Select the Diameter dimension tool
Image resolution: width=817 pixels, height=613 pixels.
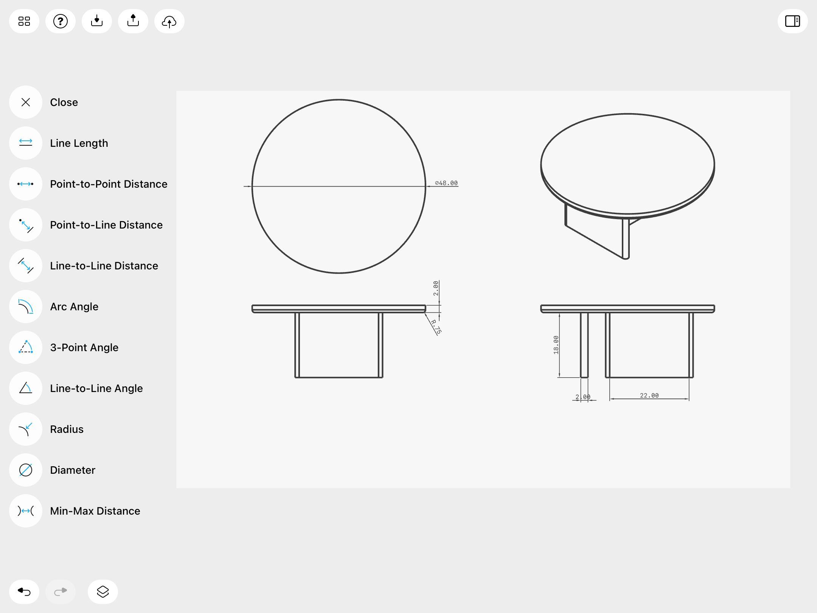[26, 470]
